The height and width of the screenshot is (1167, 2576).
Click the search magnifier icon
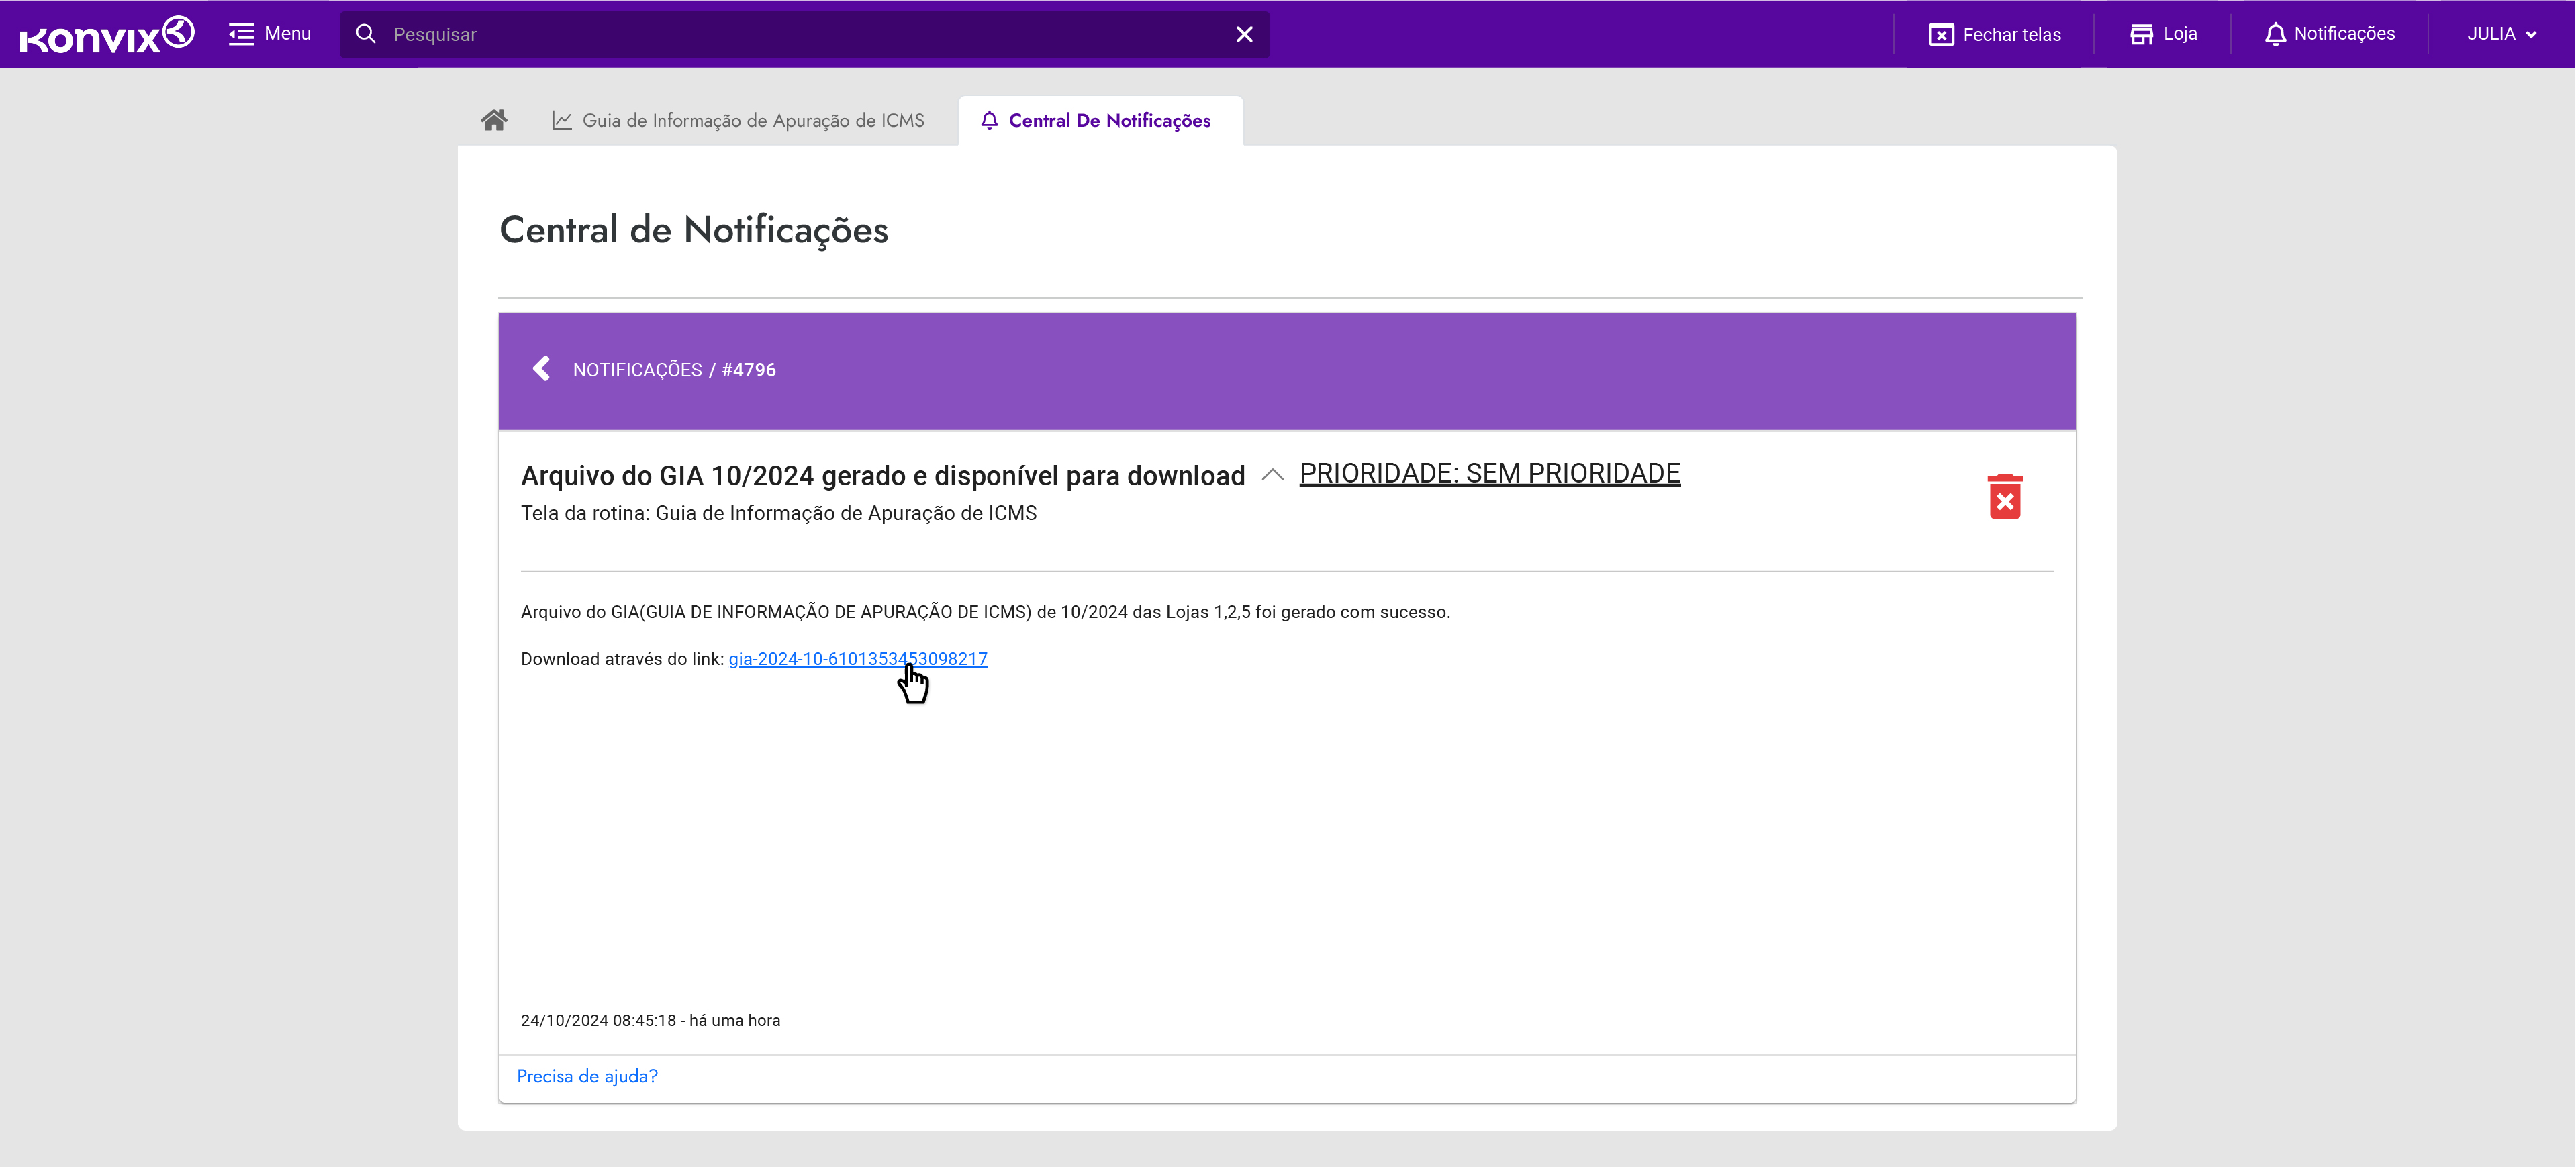coord(366,34)
